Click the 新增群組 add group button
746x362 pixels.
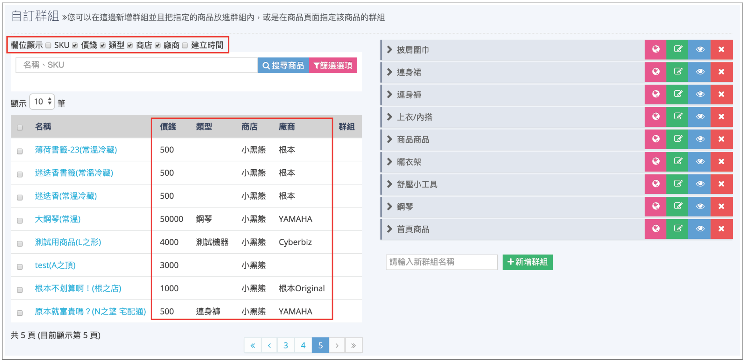click(528, 262)
